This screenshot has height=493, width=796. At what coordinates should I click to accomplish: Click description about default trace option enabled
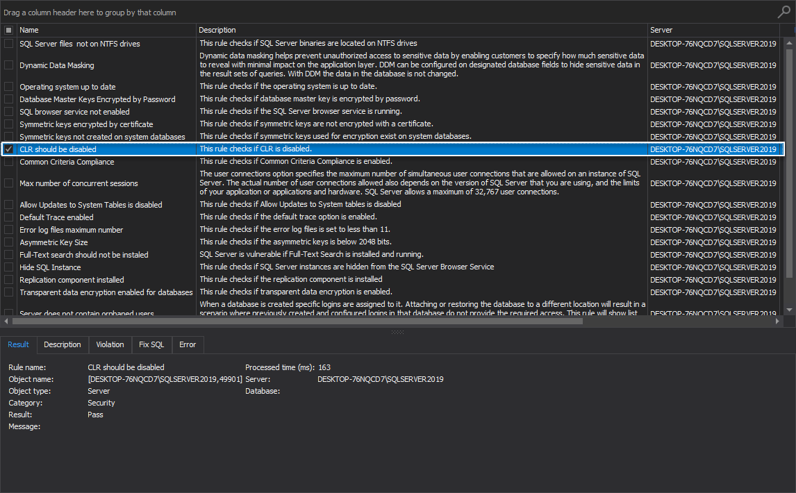click(288, 217)
